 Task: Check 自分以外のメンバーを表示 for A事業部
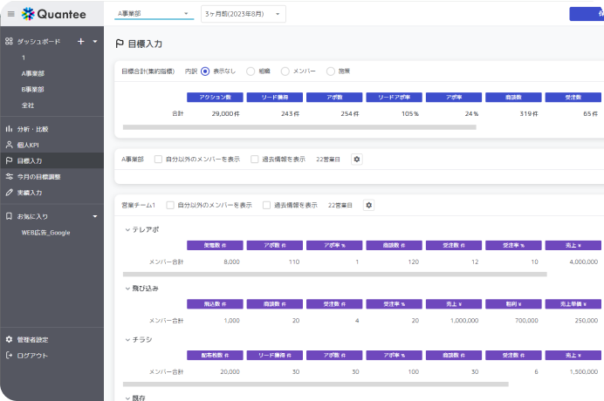[x=158, y=160]
